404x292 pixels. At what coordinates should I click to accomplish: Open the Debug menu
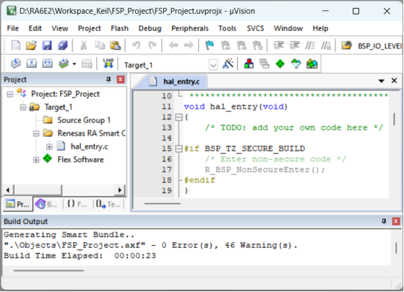click(150, 28)
